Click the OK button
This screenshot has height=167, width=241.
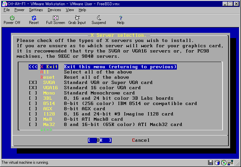100,140
